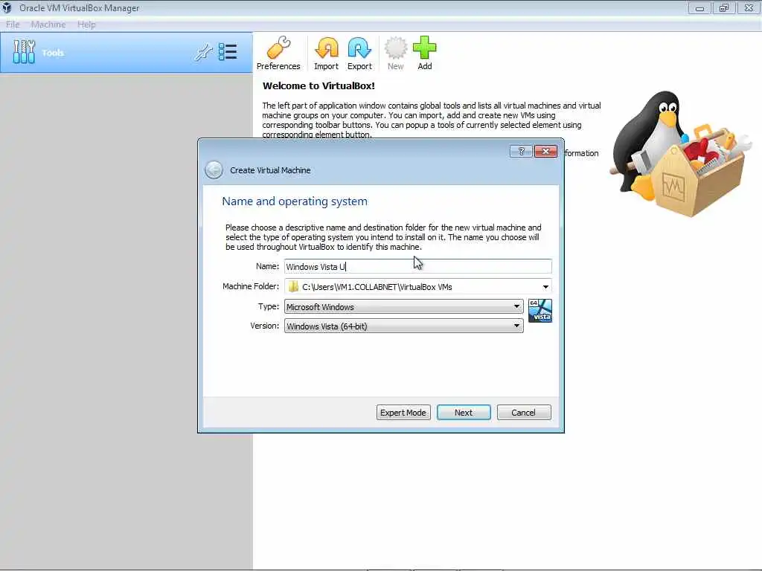This screenshot has width=762, height=571.
Task: Click the pin icon in Tools bar
Action: pos(203,52)
